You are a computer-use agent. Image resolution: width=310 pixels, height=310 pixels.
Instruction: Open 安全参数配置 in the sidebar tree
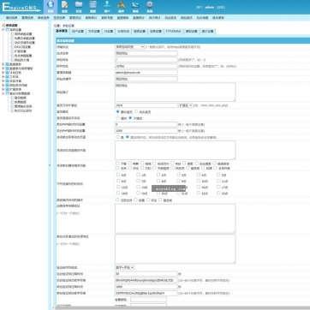point(23,56)
